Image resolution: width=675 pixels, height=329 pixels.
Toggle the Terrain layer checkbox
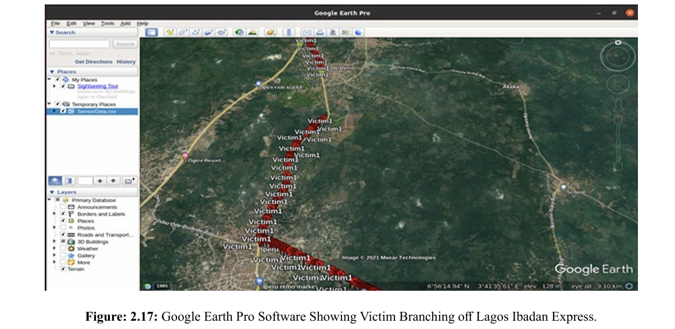tap(63, 269)
